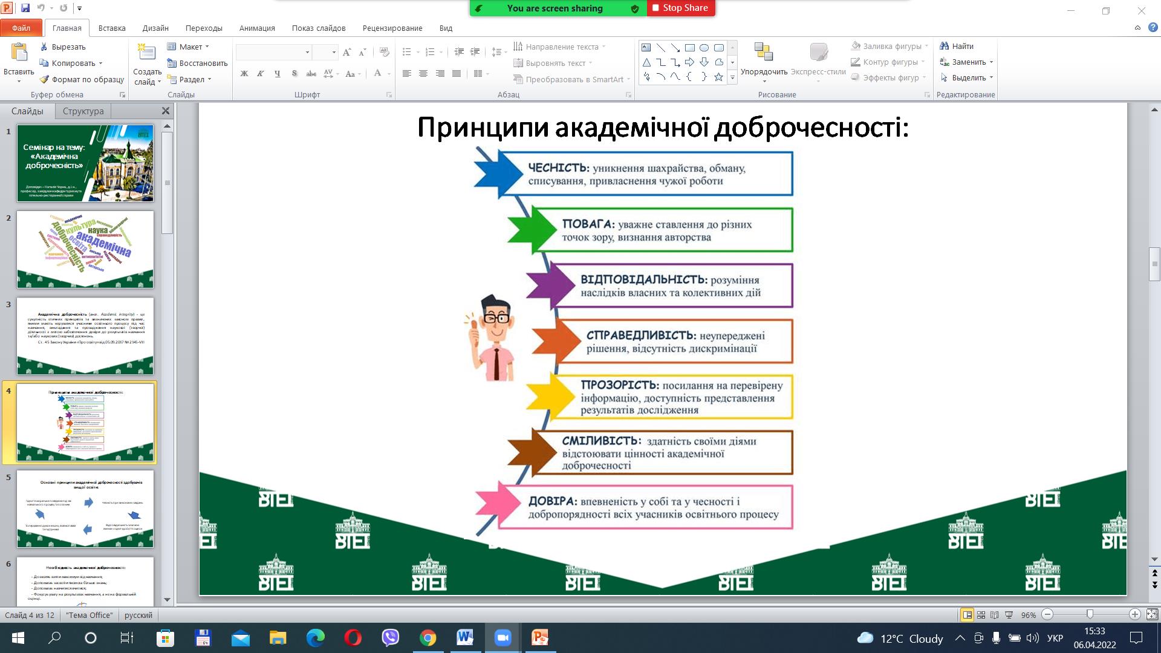Viewport: 1161px width, 653px height.
Task: Toggle bold text formatting
Action: point(244,74)
